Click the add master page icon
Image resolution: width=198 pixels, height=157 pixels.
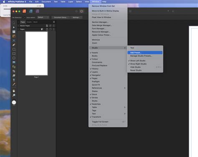[47, 25]
